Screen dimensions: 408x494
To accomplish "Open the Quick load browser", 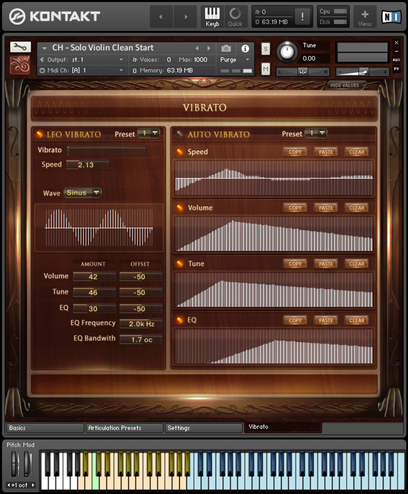I will click(x=235, y=17).
